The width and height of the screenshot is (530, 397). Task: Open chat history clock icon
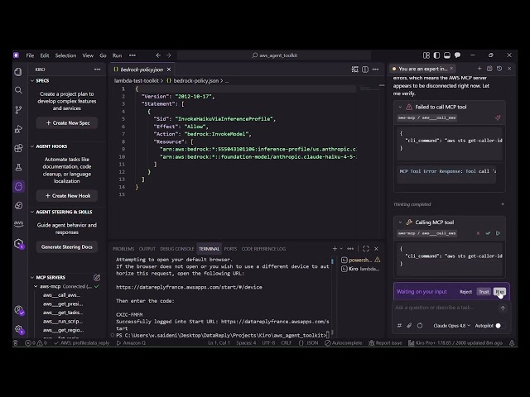pos(499,69)
